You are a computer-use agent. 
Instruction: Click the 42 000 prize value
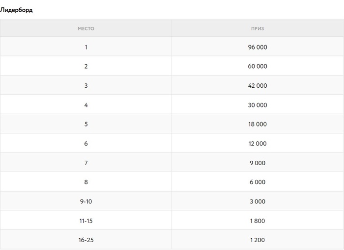(258, 85)
